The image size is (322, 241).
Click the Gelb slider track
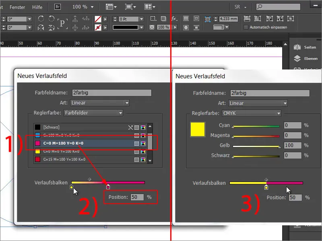click(256, 146)
